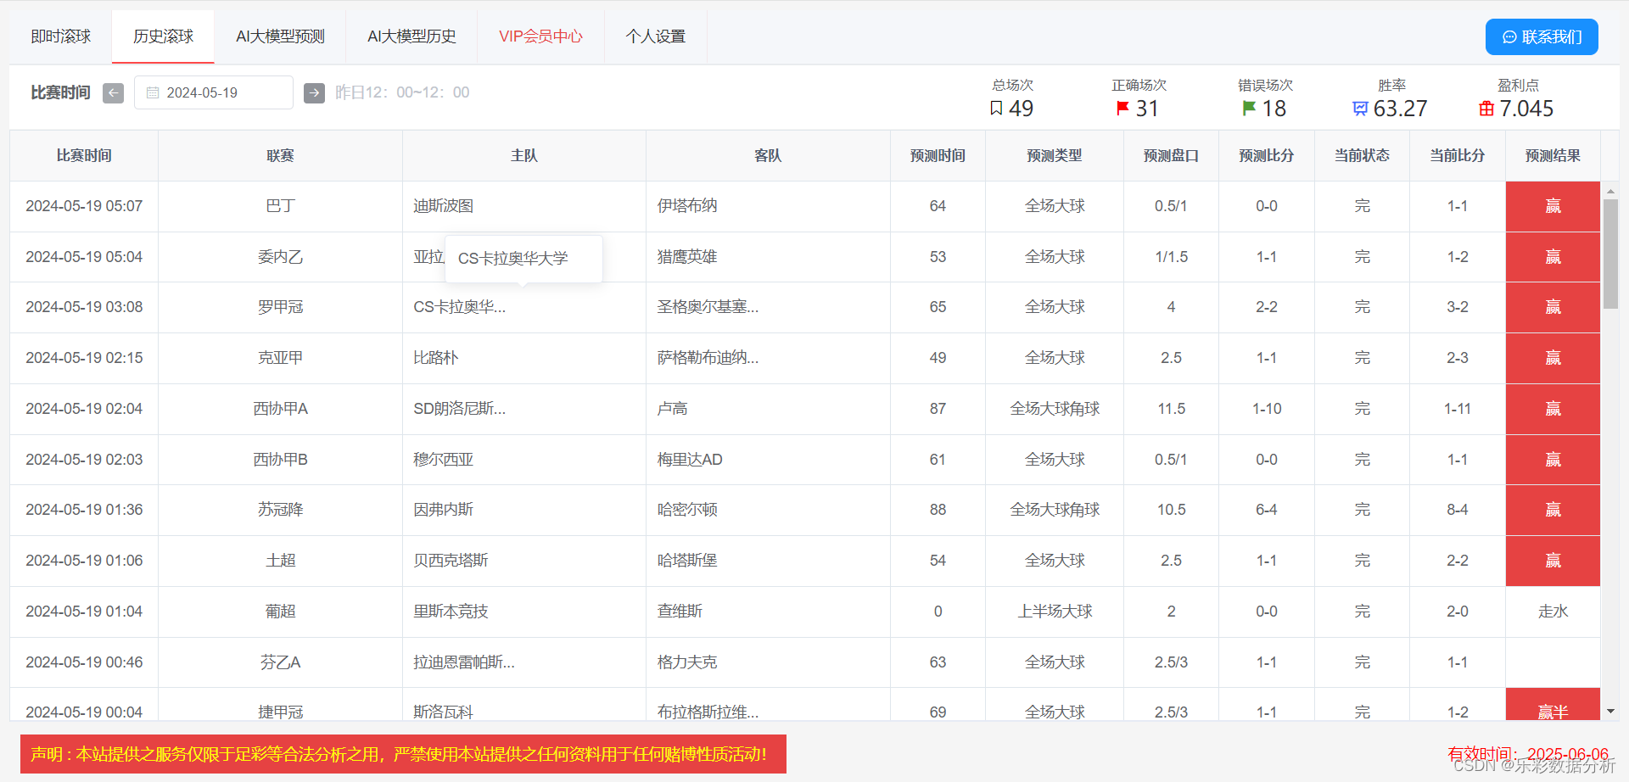Click the red flag icon beside 正确场次

click(x=1122, y=109)
